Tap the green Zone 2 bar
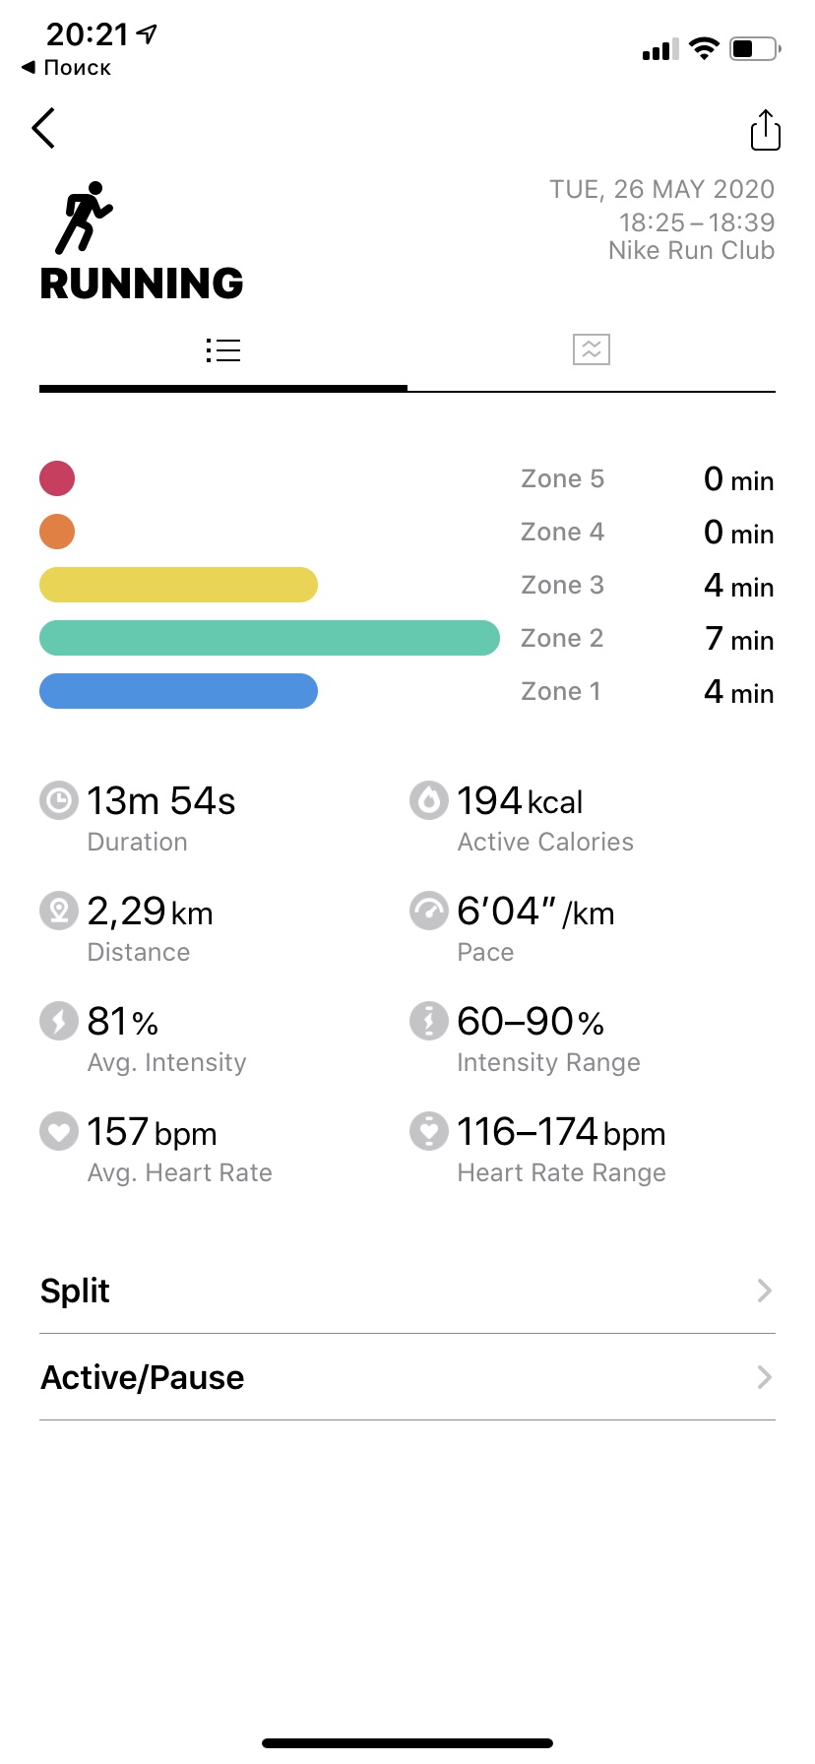 (x=269, y=638)
